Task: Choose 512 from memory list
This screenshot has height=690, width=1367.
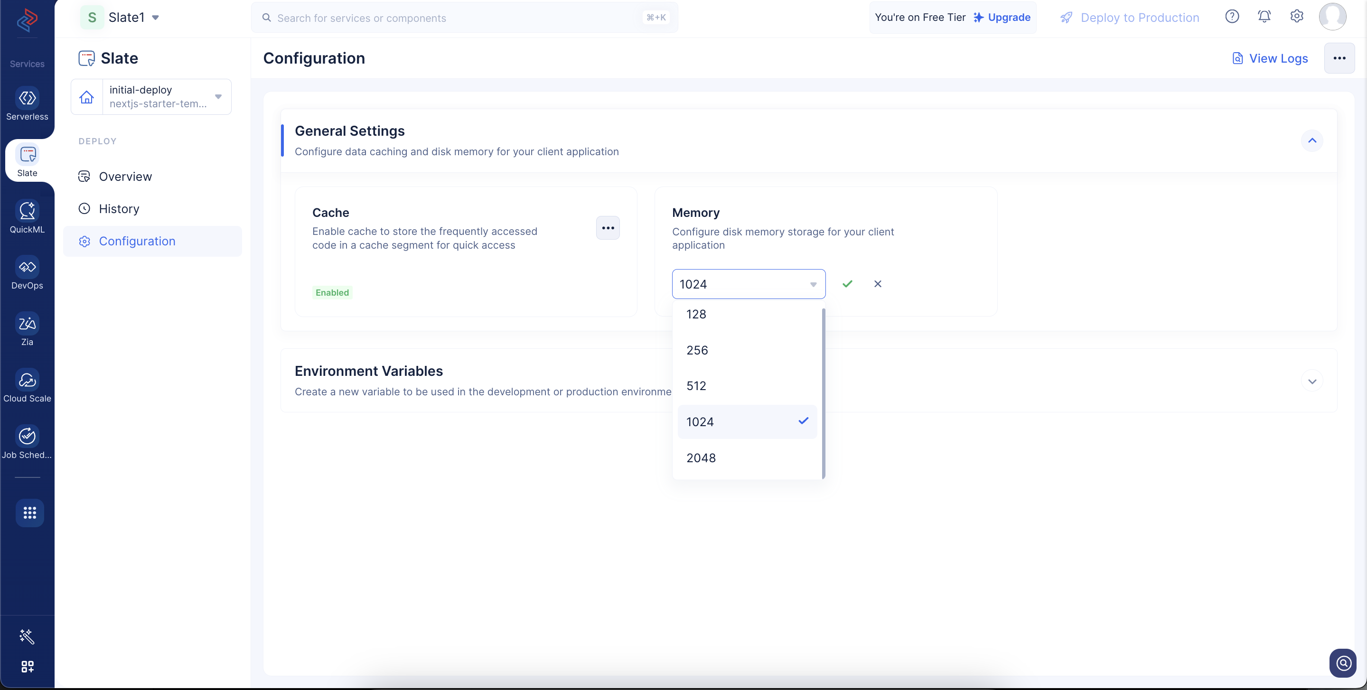Action: tap(747, 385)
